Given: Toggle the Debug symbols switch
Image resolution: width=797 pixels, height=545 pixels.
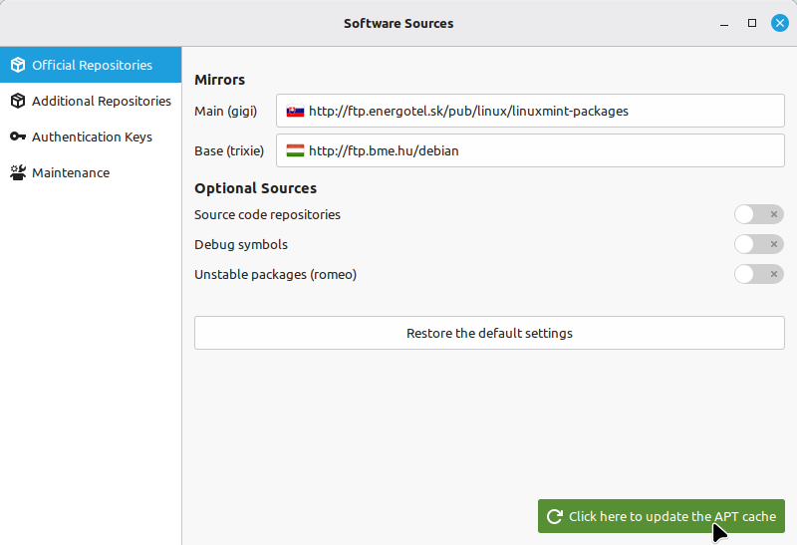Looking at the screenshot, I should [758, 244].
